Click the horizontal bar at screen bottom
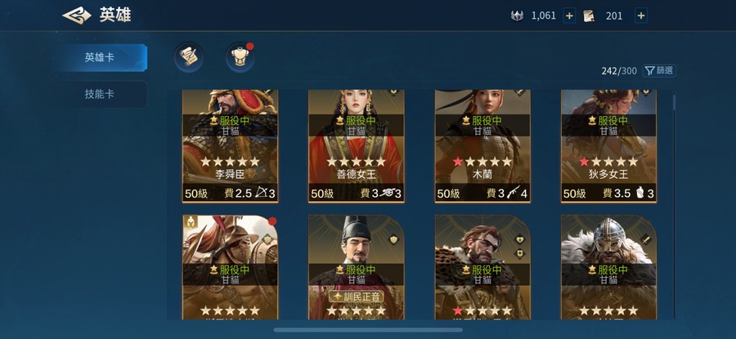Screen dimensions: 736x339 (368, 330)
